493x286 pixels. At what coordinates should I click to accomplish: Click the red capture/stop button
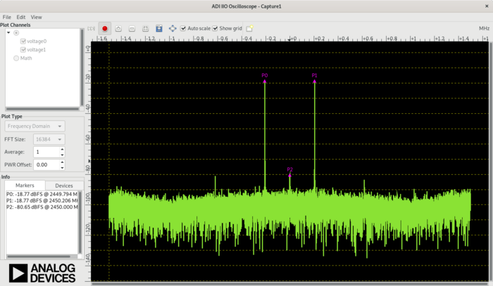coord(105,29)
